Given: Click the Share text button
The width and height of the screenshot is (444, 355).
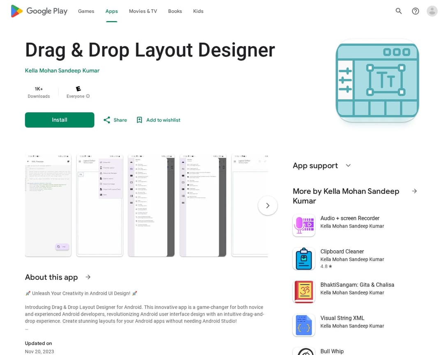Looking at the screenshot, I should click(x=120, y=120).
